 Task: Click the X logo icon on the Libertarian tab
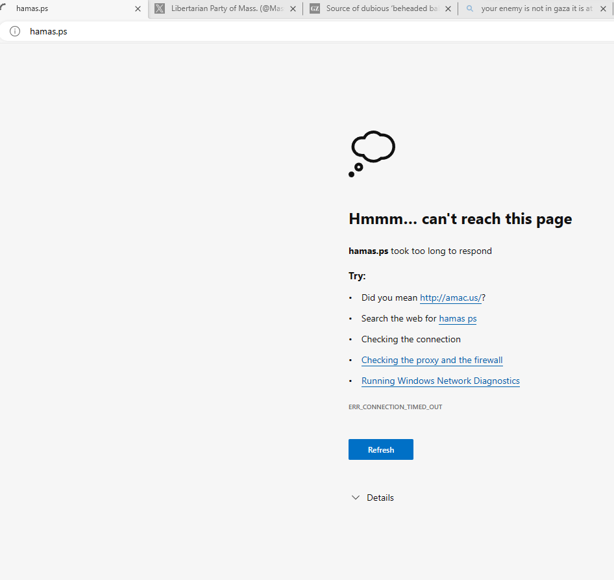point(160,8)
